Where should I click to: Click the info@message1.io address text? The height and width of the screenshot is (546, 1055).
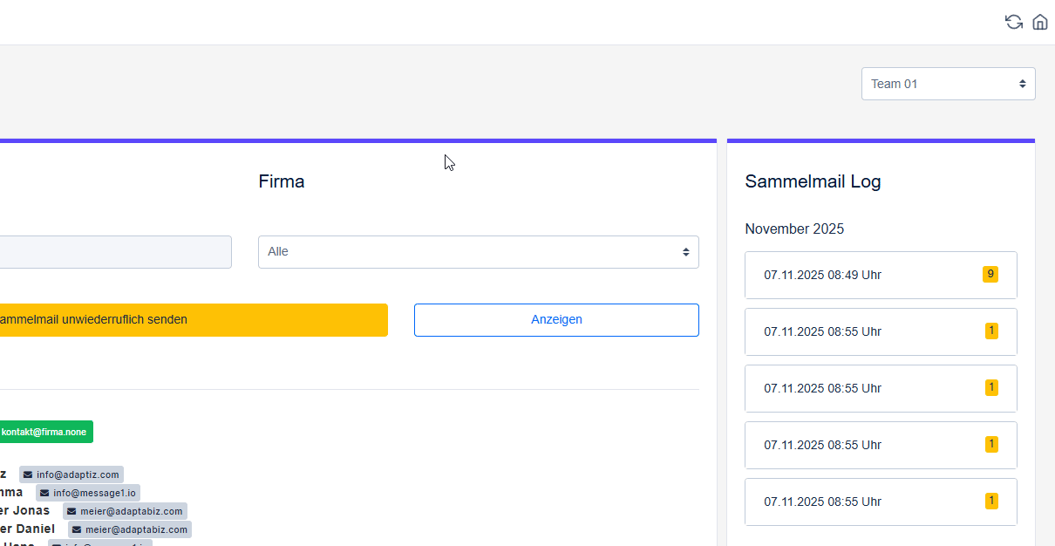[x=94, y=493]
